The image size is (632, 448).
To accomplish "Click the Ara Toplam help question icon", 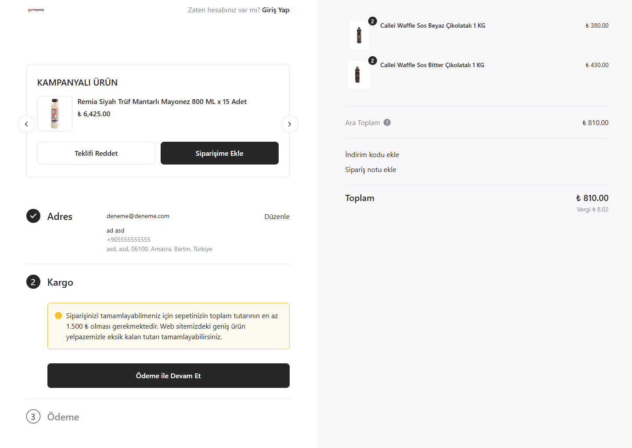I will (387, 122).
